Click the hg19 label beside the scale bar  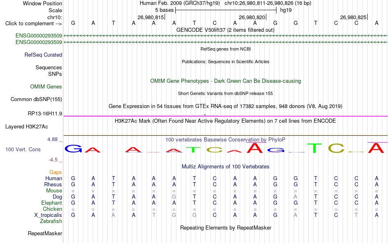tap(286, 10)
